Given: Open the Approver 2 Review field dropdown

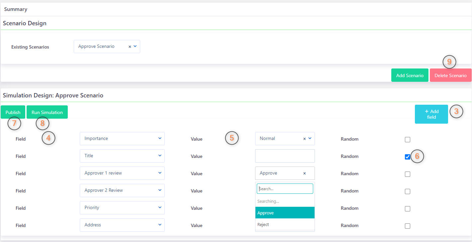Looking at the screenshot, I should [122, 190].
